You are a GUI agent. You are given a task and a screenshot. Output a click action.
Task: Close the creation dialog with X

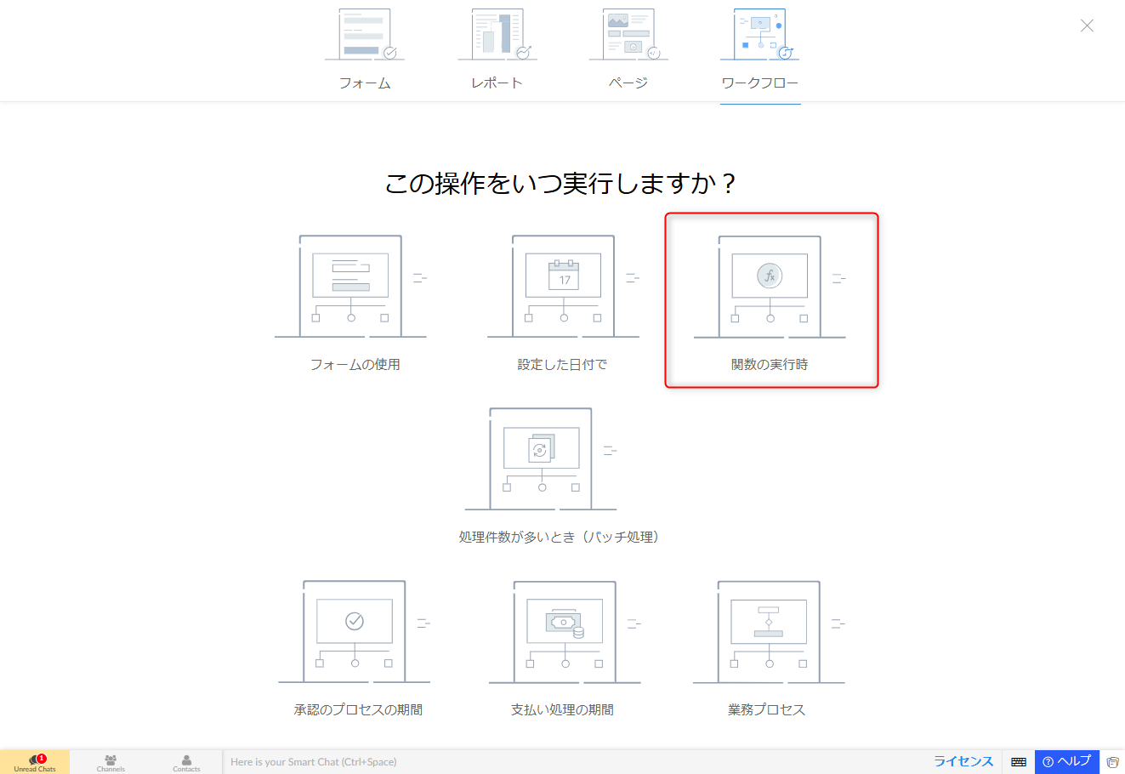(x=1087, y=26)
